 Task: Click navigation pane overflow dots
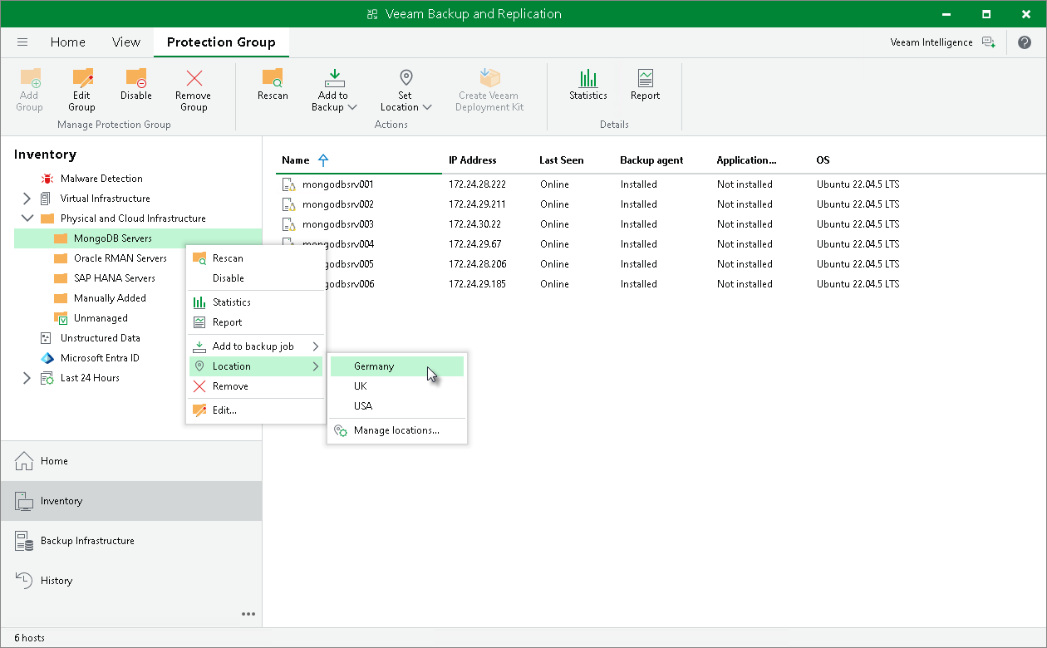click(x=248, y=614)
